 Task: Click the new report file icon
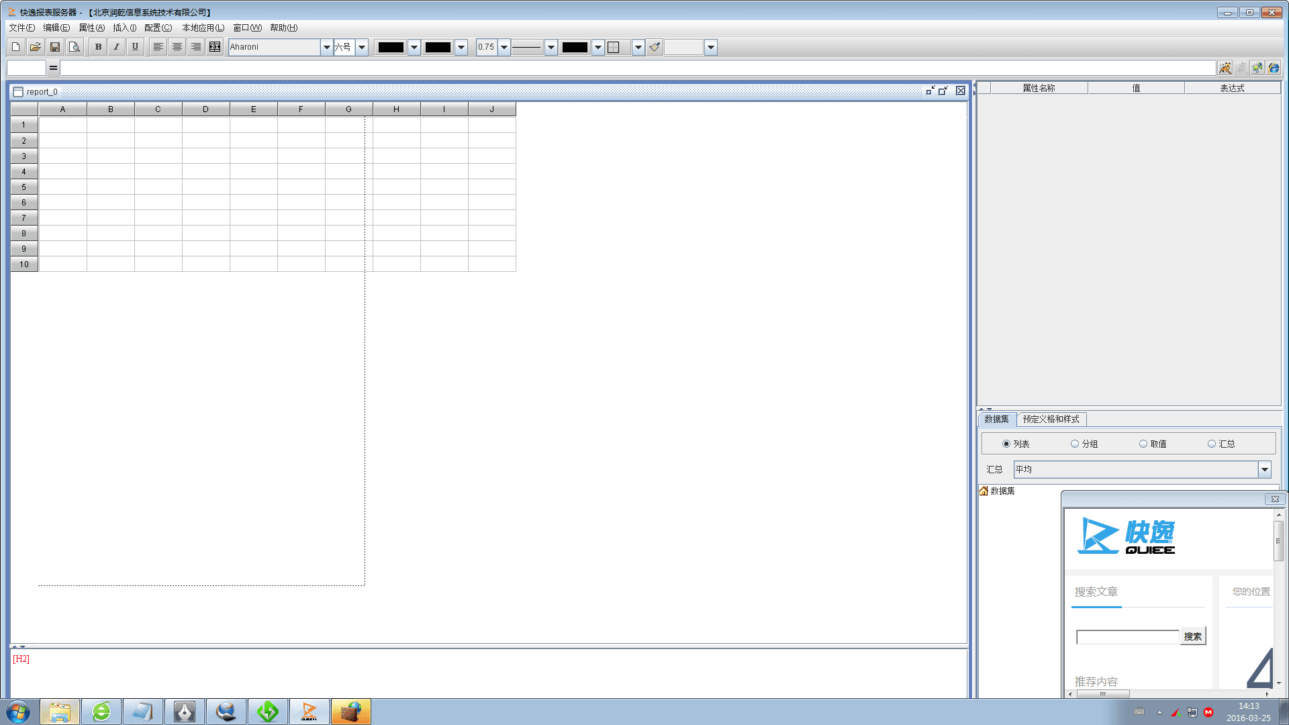tap(16, 47)
